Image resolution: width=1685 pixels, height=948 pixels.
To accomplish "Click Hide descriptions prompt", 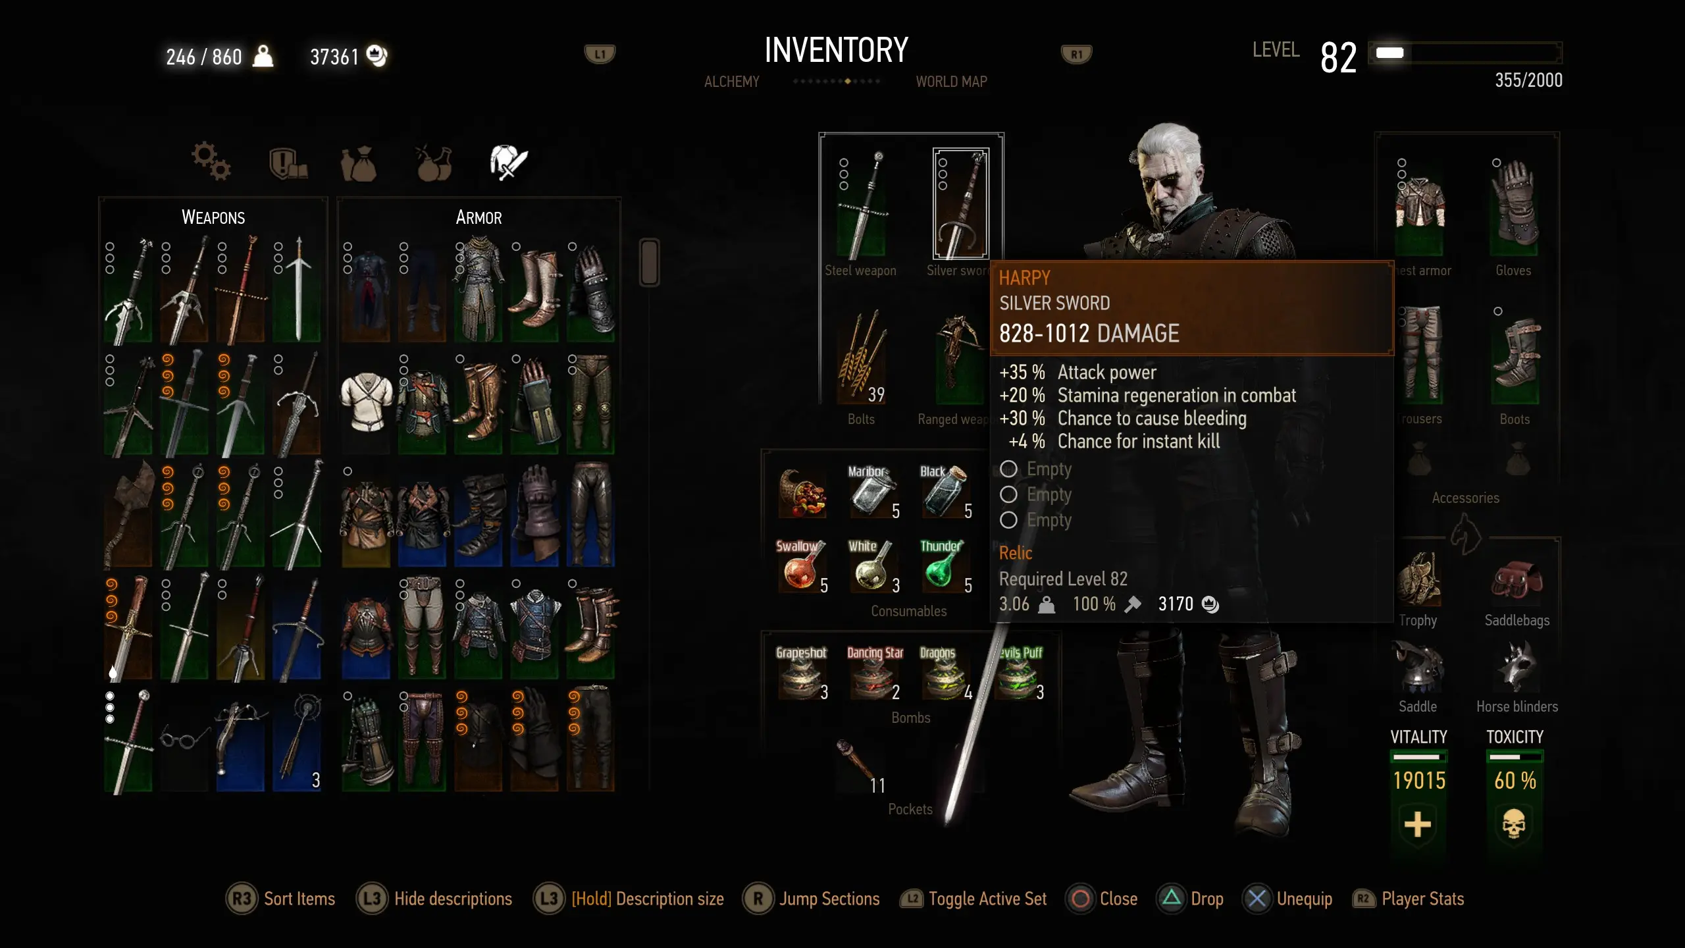I will coord(434,899).
